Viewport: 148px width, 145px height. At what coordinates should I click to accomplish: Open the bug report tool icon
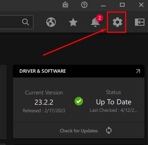(x=65, y=5)
